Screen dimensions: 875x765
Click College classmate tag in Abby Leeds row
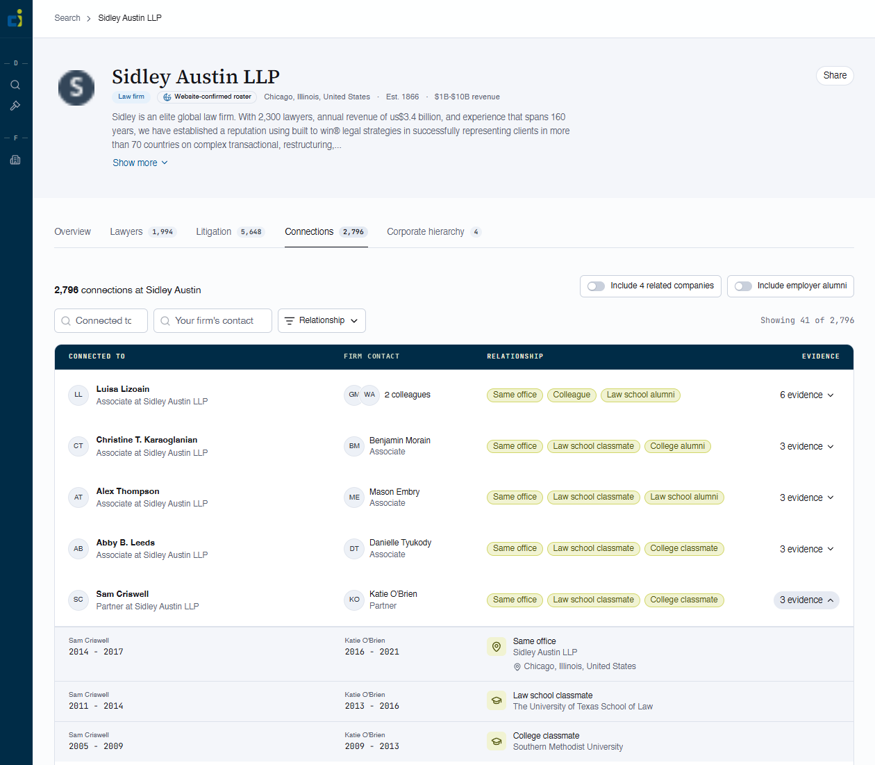coord(684,549)
